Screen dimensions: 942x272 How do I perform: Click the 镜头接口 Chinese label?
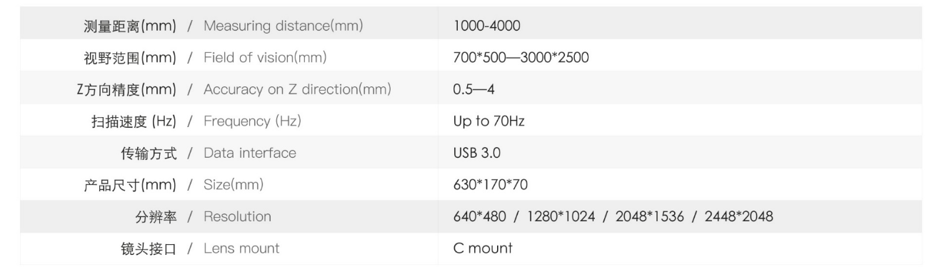pyautogui.click(x=149, y=248)
